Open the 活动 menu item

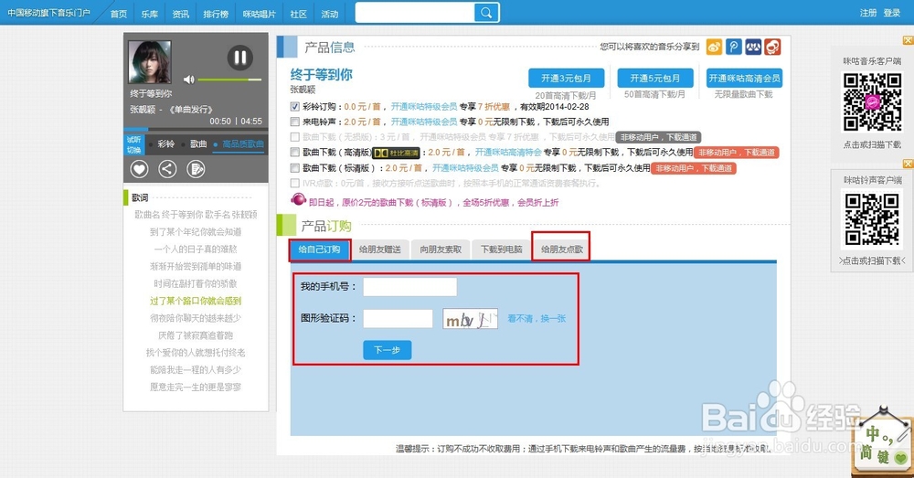coord(330,14)
